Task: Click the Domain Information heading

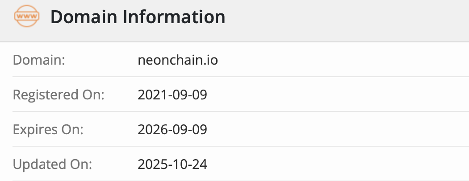Action: 138,17
